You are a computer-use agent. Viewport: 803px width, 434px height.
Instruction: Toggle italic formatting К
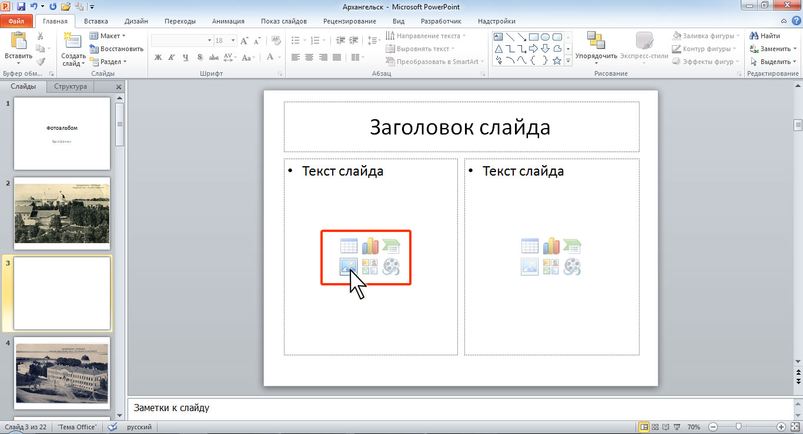coord(172,58)
